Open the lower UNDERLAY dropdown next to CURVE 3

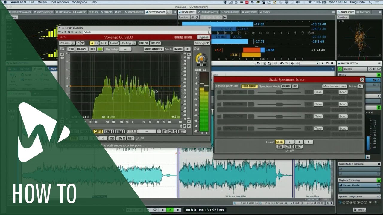point(147,131)
